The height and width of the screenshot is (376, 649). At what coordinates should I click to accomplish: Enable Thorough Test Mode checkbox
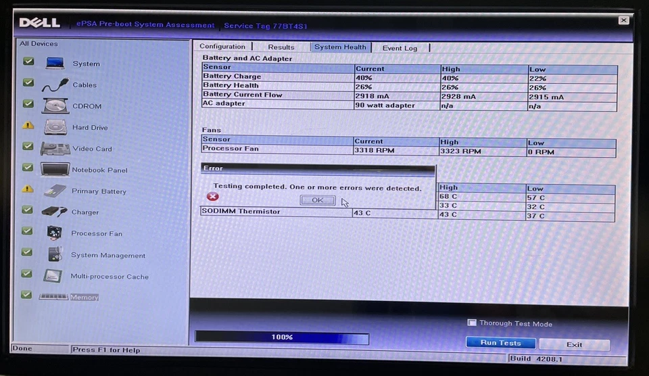click(x=472, y=323)
